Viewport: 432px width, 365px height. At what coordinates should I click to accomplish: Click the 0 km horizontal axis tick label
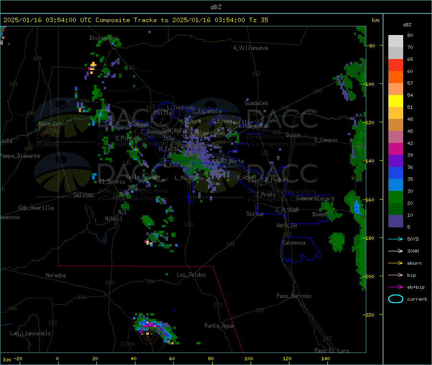[x=57, y=358]
